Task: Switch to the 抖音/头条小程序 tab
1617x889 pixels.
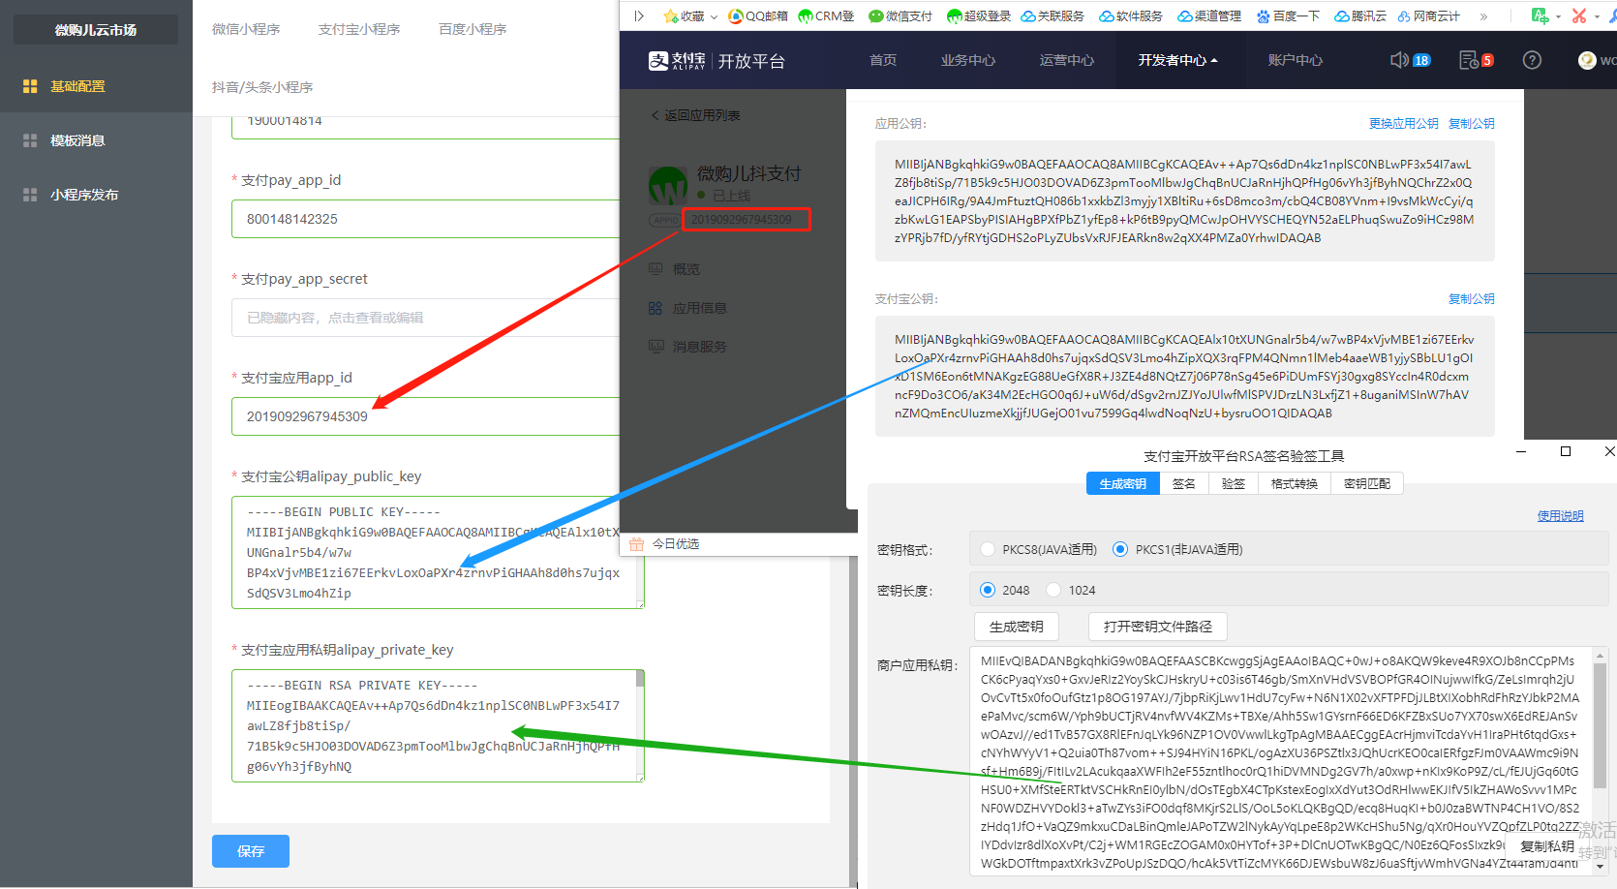Action: pos(262,87)
